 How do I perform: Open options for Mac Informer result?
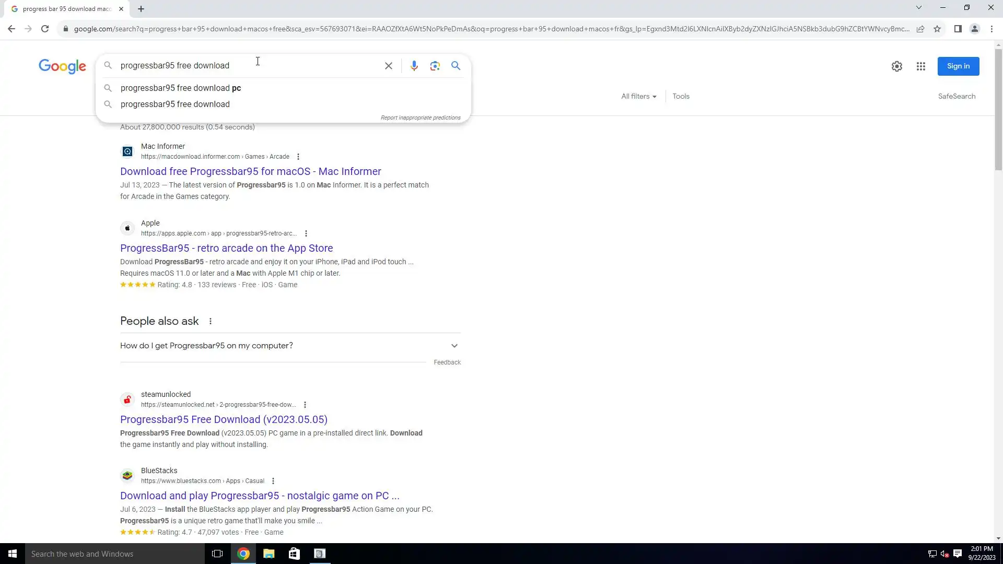298,157
